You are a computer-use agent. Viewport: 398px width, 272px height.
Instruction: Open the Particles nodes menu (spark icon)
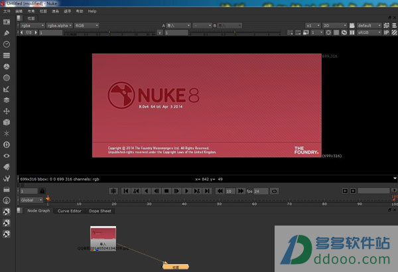point(7,133)
